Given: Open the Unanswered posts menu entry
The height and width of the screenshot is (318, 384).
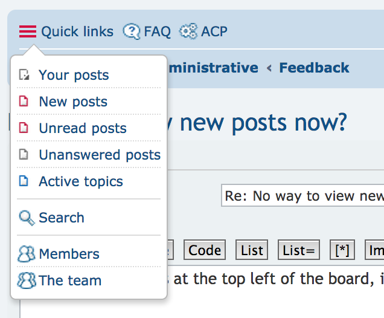Looking at the screenshot, I should (x=100, y=155).
